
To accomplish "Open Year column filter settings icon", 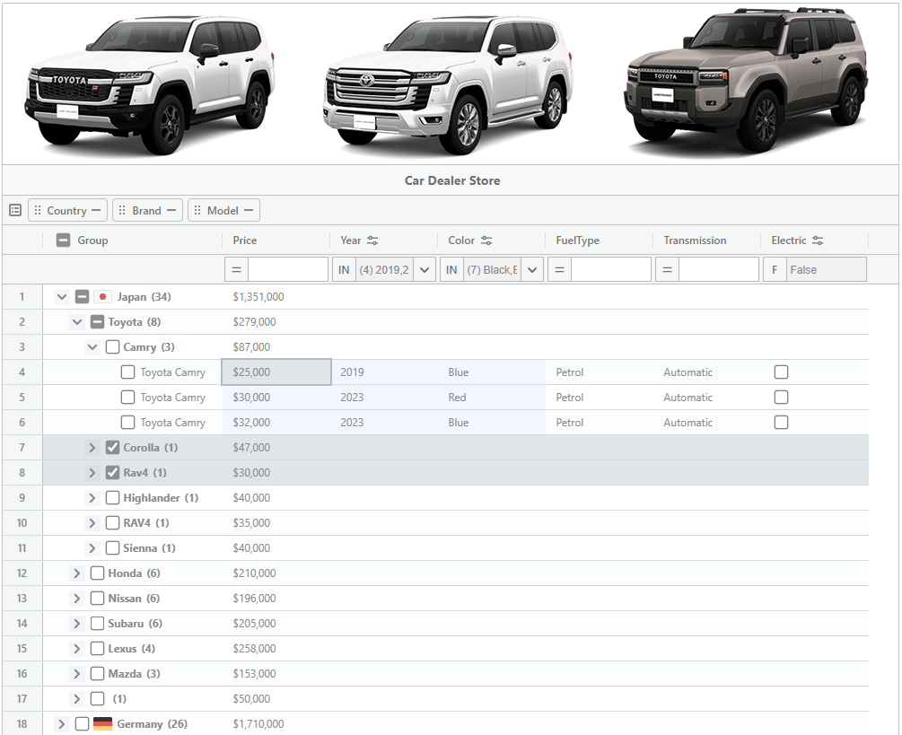I will [x=372, y=241].
